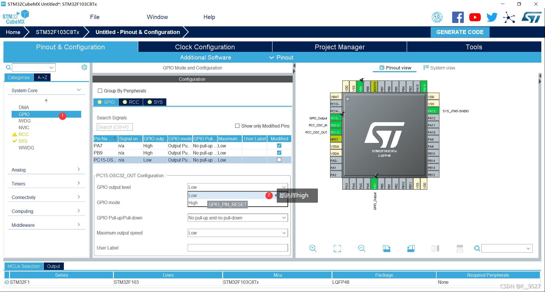Click the ST community network icon

(509, 17)
